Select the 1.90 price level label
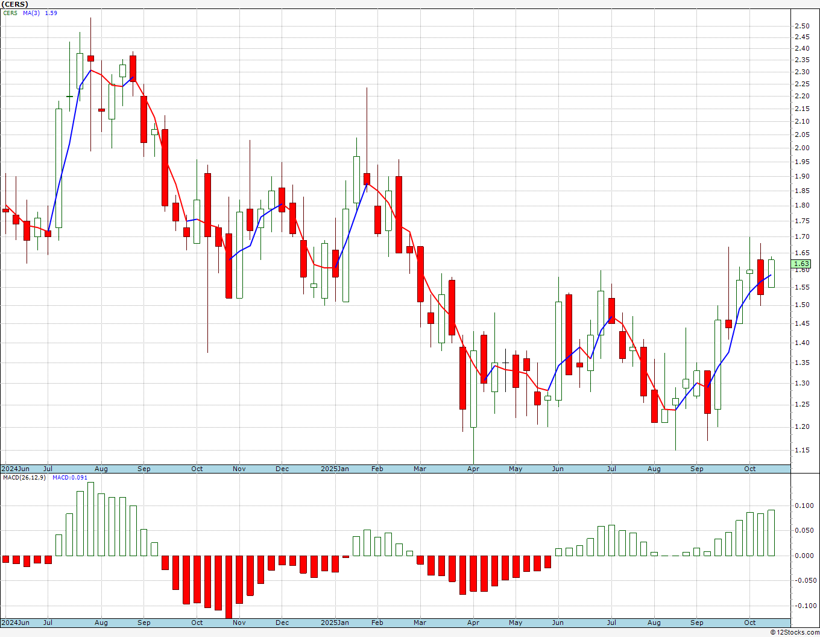This screenshot has height=637, width=820. coord(802,176)
